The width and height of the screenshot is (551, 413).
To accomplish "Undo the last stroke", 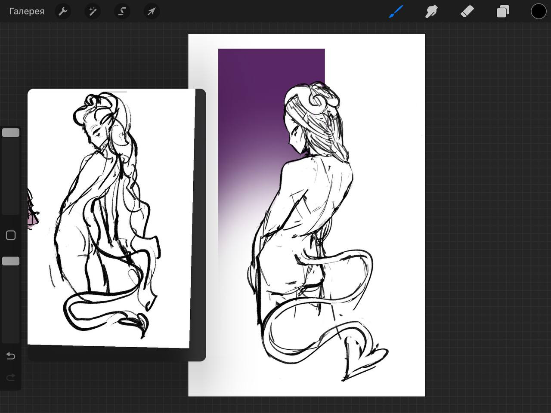I will tap(11, 356).
